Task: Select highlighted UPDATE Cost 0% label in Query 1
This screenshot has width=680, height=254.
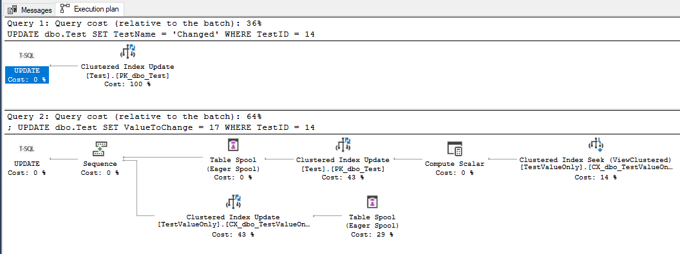Action: 27,75
